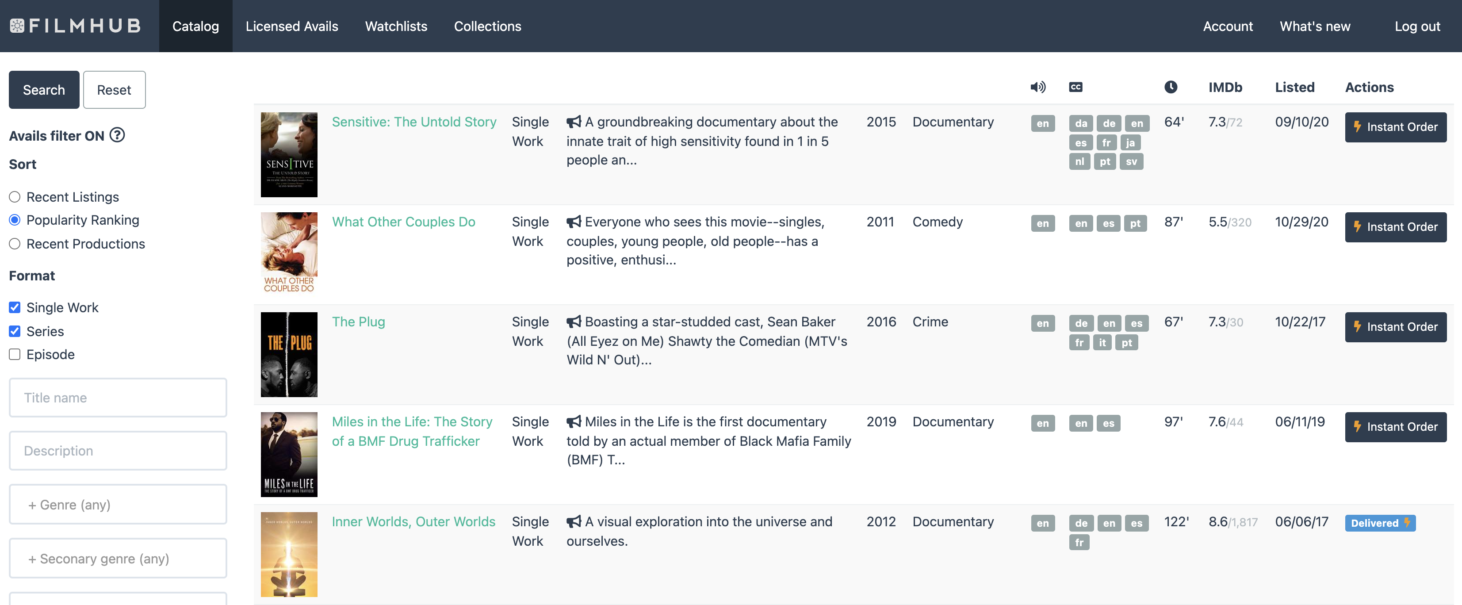Click megaphone icon in The Plug row

(573, 322)
